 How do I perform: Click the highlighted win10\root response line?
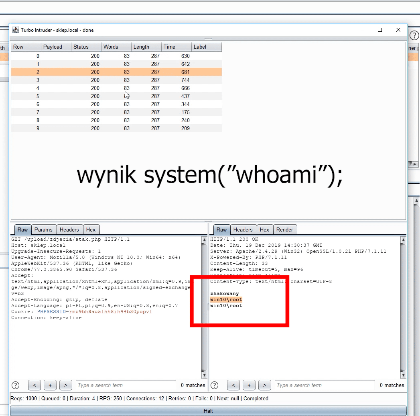226,299
